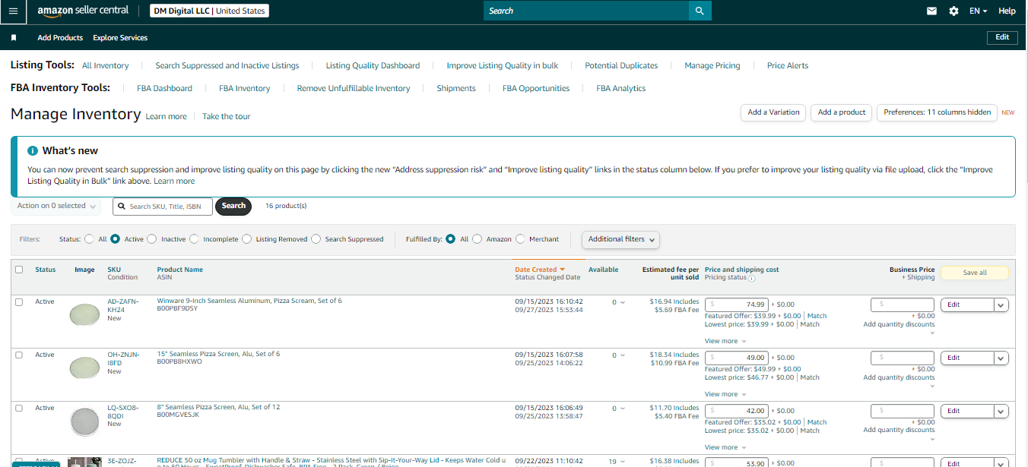Click the DM Digital LLC account switcher
1028x467 pixels.
(208, 11)
